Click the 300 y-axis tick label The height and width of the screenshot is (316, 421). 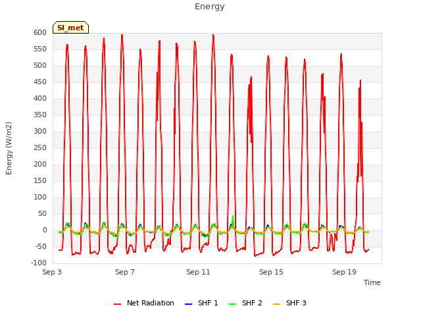pyautogui.click(x=40, y=132)
